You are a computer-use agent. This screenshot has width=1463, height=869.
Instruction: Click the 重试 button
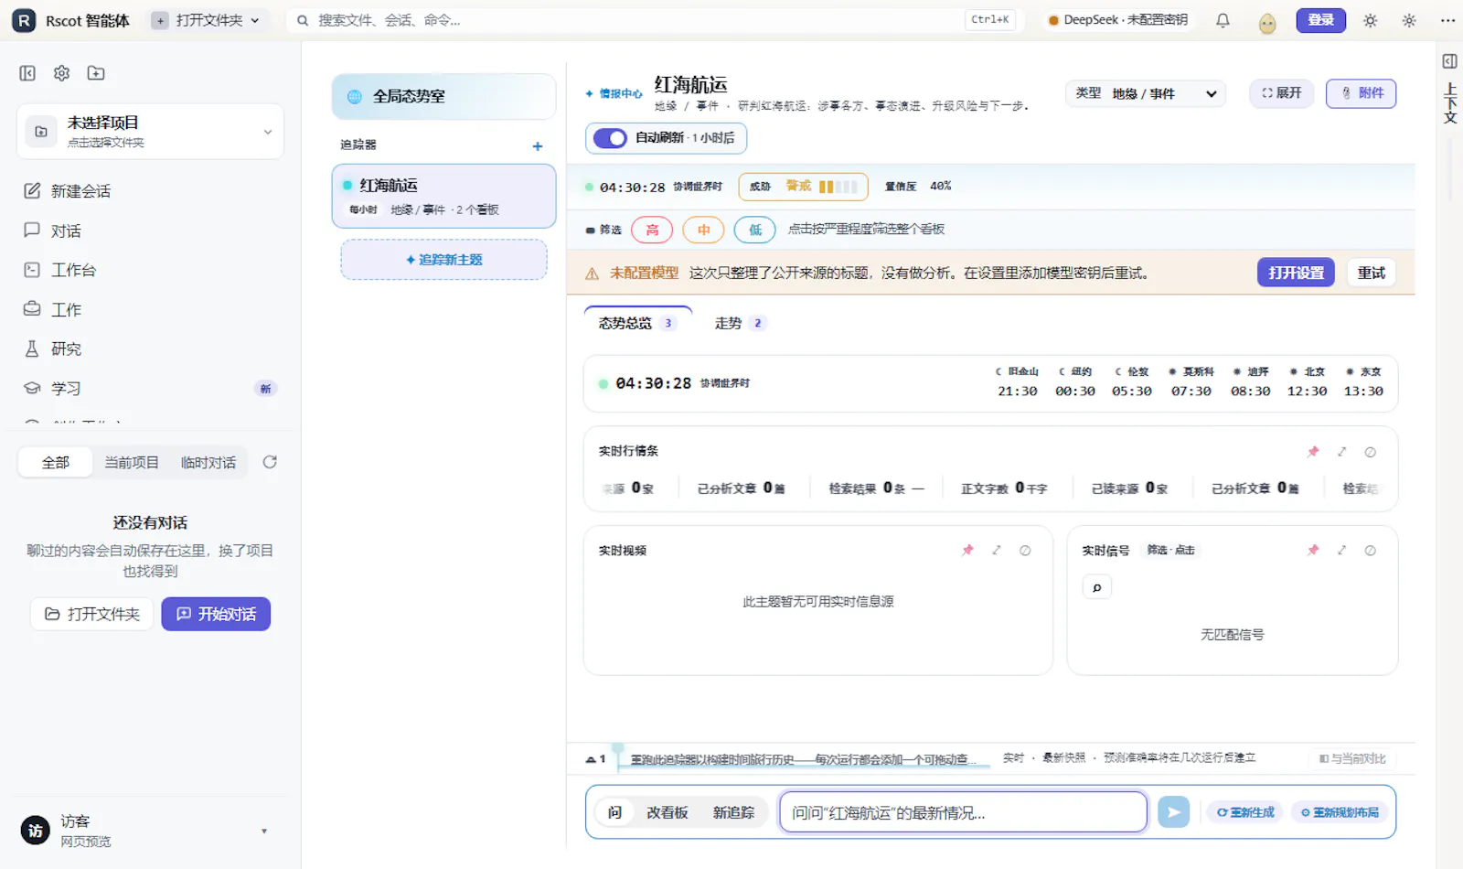tap(1372, 273)
